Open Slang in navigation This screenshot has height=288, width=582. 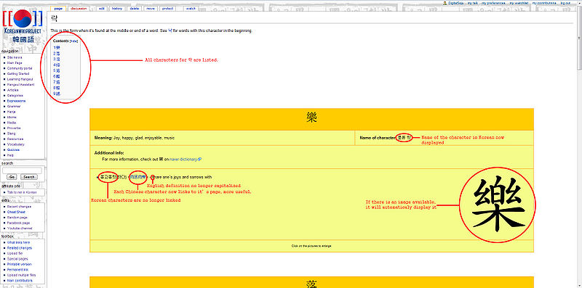(x=11, y=133)
